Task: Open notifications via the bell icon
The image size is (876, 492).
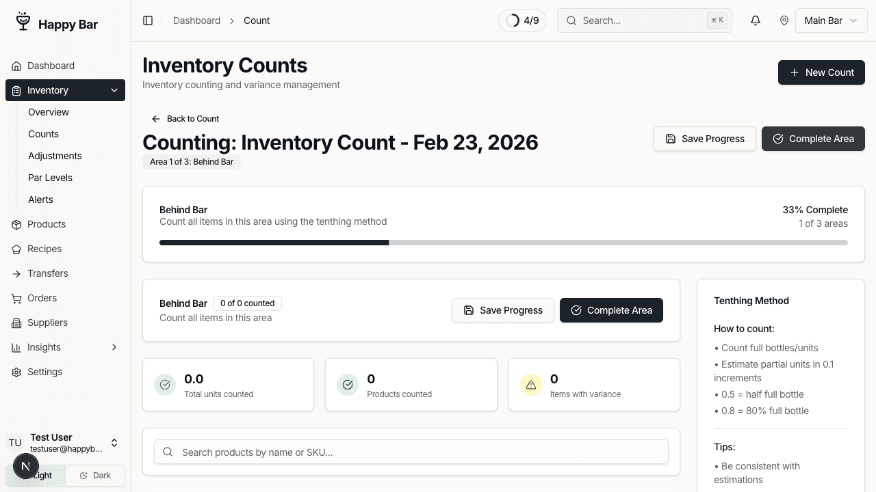Action: pyautogui.click(x=756, y=20)
